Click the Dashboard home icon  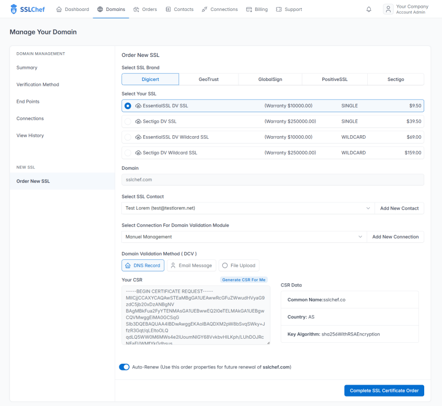click(59, 9)
